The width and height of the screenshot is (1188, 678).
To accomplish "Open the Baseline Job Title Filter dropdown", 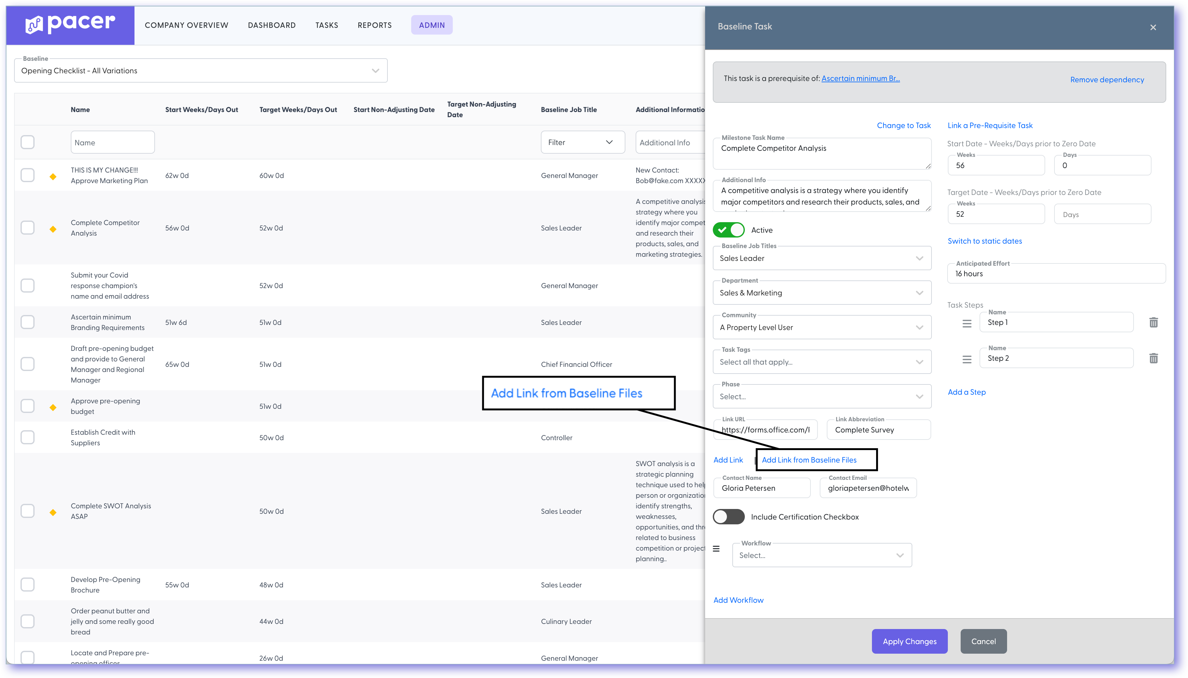I will [582, 142].
